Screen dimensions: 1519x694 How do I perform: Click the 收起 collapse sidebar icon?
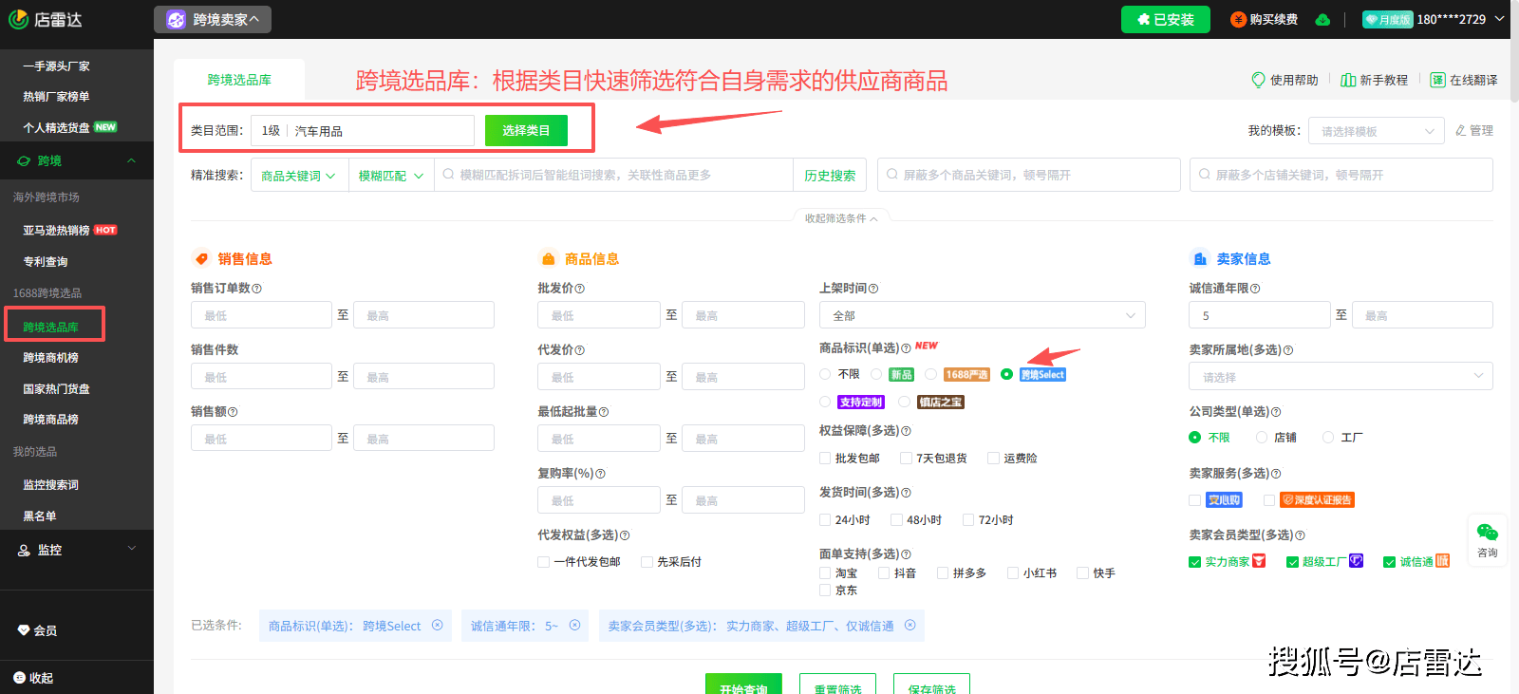pos(19,678)
